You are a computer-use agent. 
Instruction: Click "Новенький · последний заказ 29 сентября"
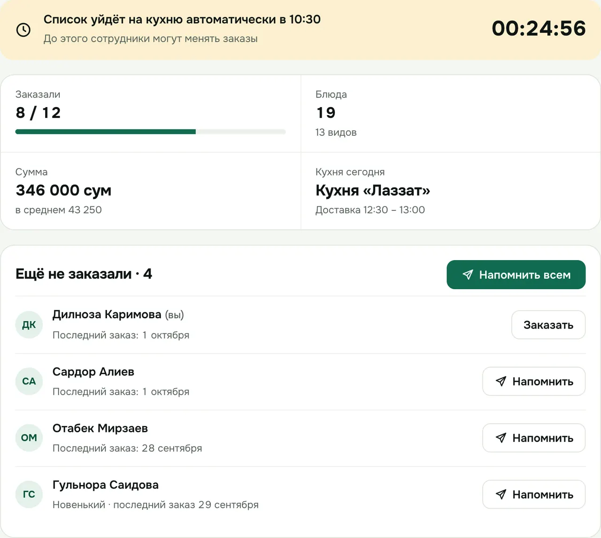click(x=155, y=505)
